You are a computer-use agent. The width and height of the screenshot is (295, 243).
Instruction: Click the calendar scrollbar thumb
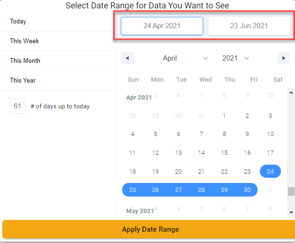click(291, 191)
